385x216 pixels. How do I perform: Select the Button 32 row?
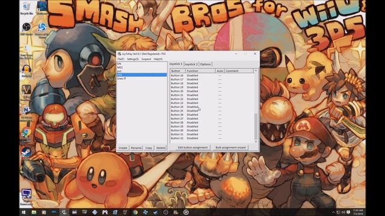[x=212, y=138]
